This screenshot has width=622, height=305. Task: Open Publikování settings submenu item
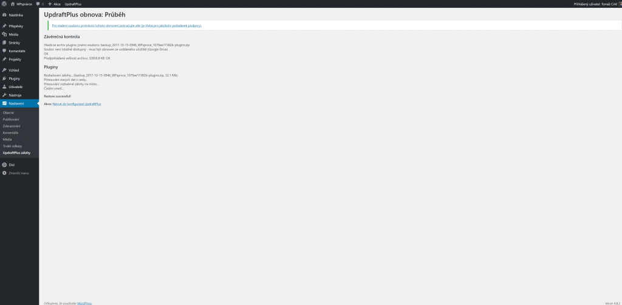(11, 119)
